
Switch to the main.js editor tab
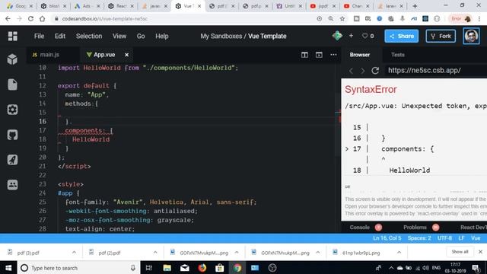pyautogui.click(x=49, y=55)
